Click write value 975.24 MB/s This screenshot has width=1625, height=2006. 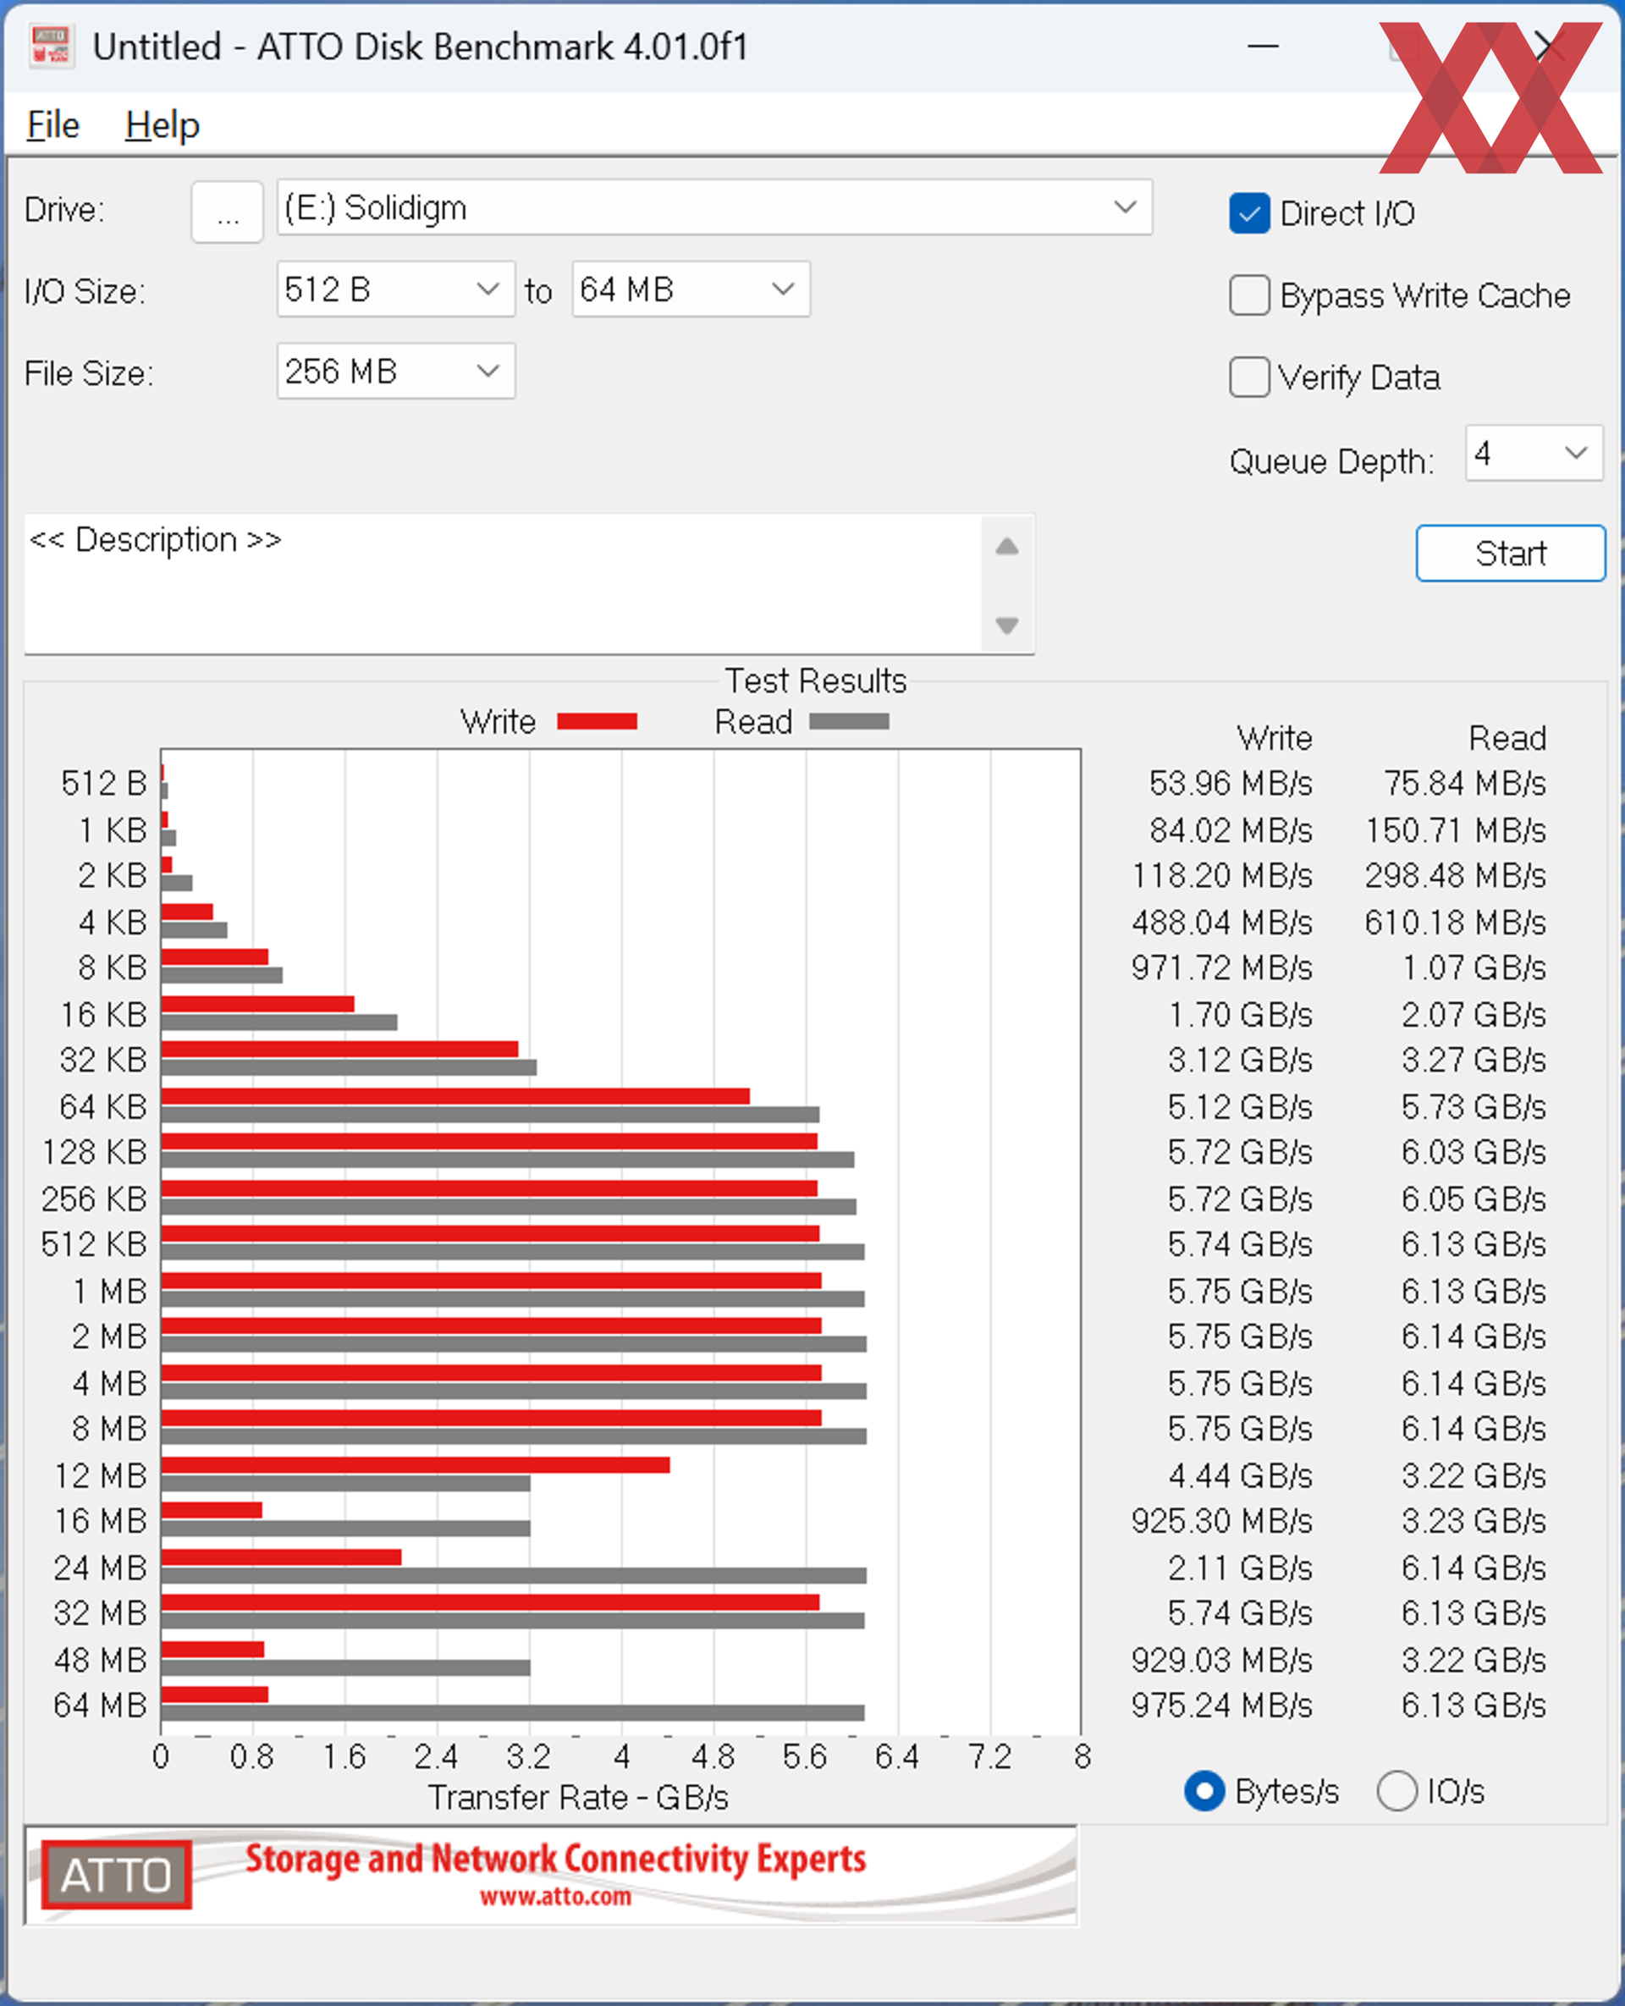(x=1221, y=1705)
